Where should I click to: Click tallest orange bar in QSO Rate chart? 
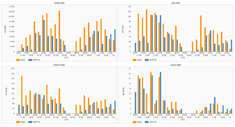pyautogui.click(x=147, y=31)
